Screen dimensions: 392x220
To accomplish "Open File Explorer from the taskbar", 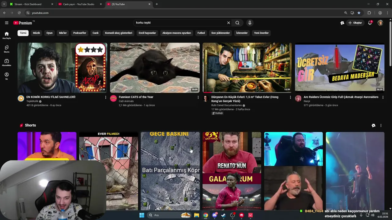I will tap(197, 215).
